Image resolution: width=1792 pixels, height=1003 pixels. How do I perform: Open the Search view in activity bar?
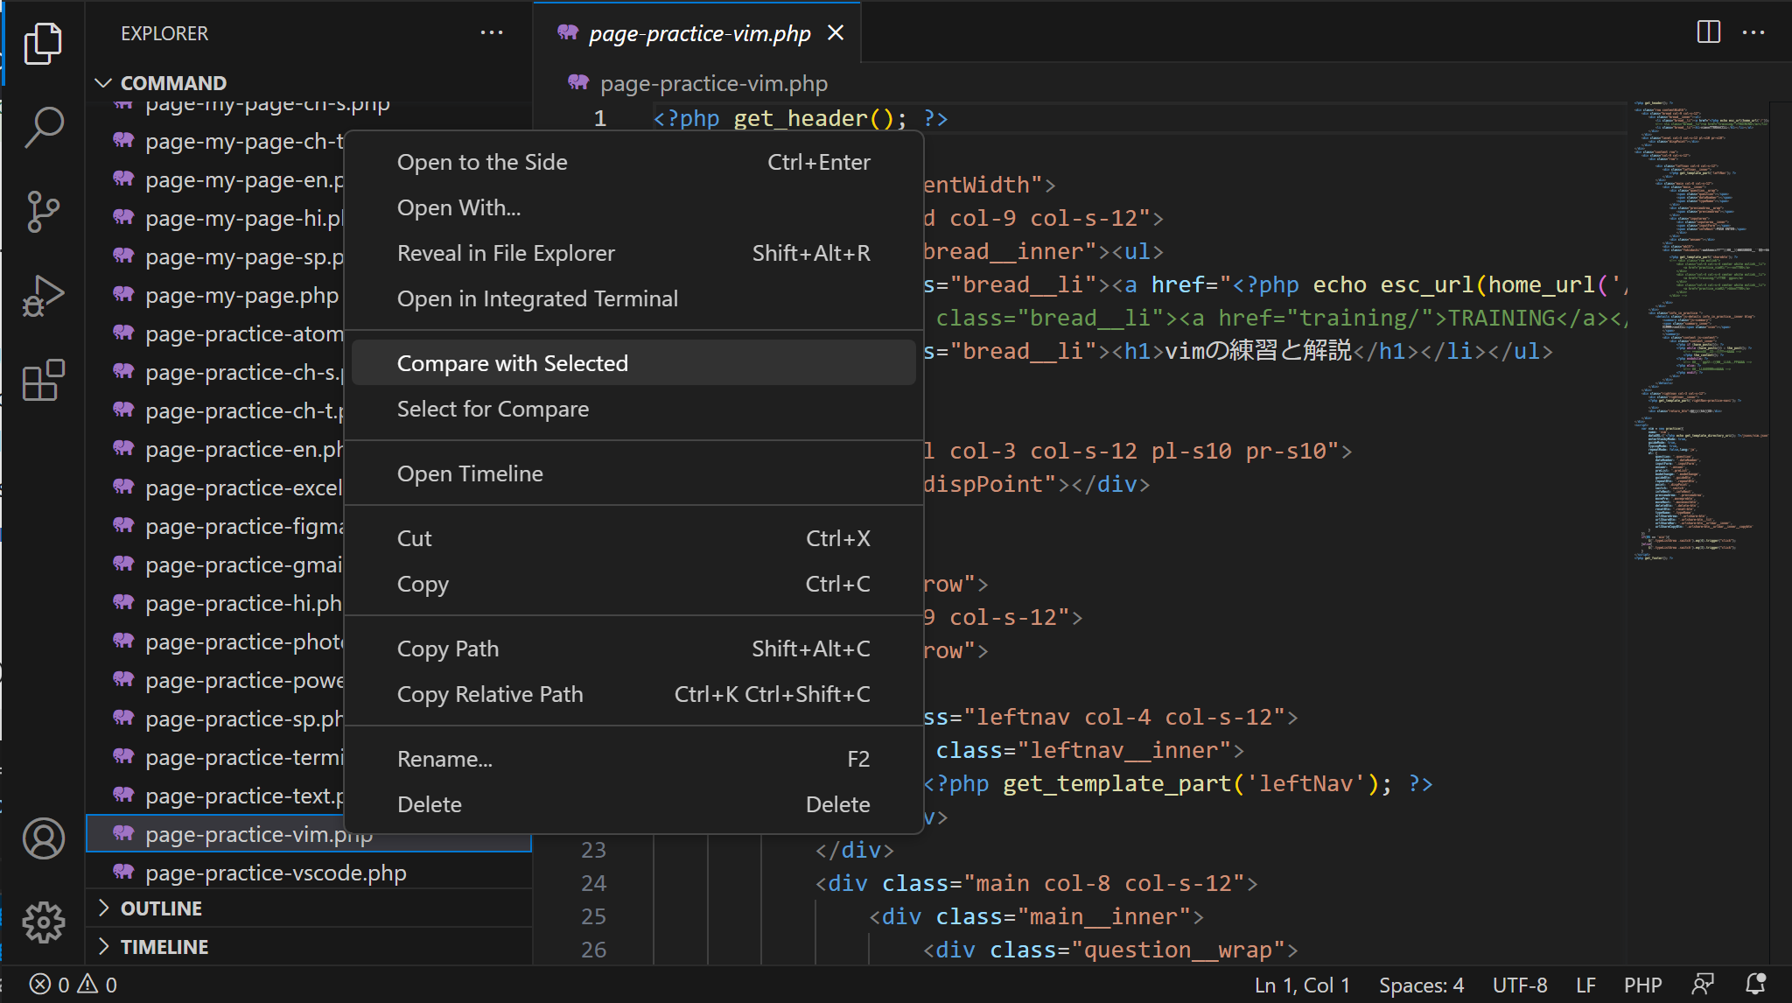43,128
